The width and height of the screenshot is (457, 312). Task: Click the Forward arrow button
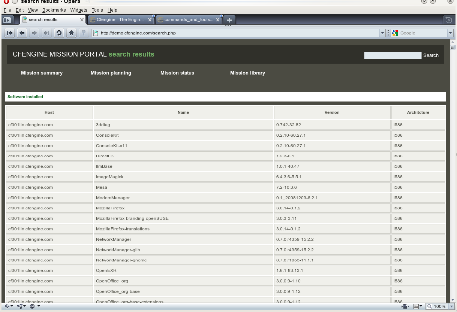pyautogui.click(x=34, y=33)
